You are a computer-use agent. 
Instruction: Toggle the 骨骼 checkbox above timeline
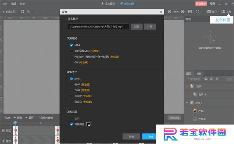click(x=15, y=118)
